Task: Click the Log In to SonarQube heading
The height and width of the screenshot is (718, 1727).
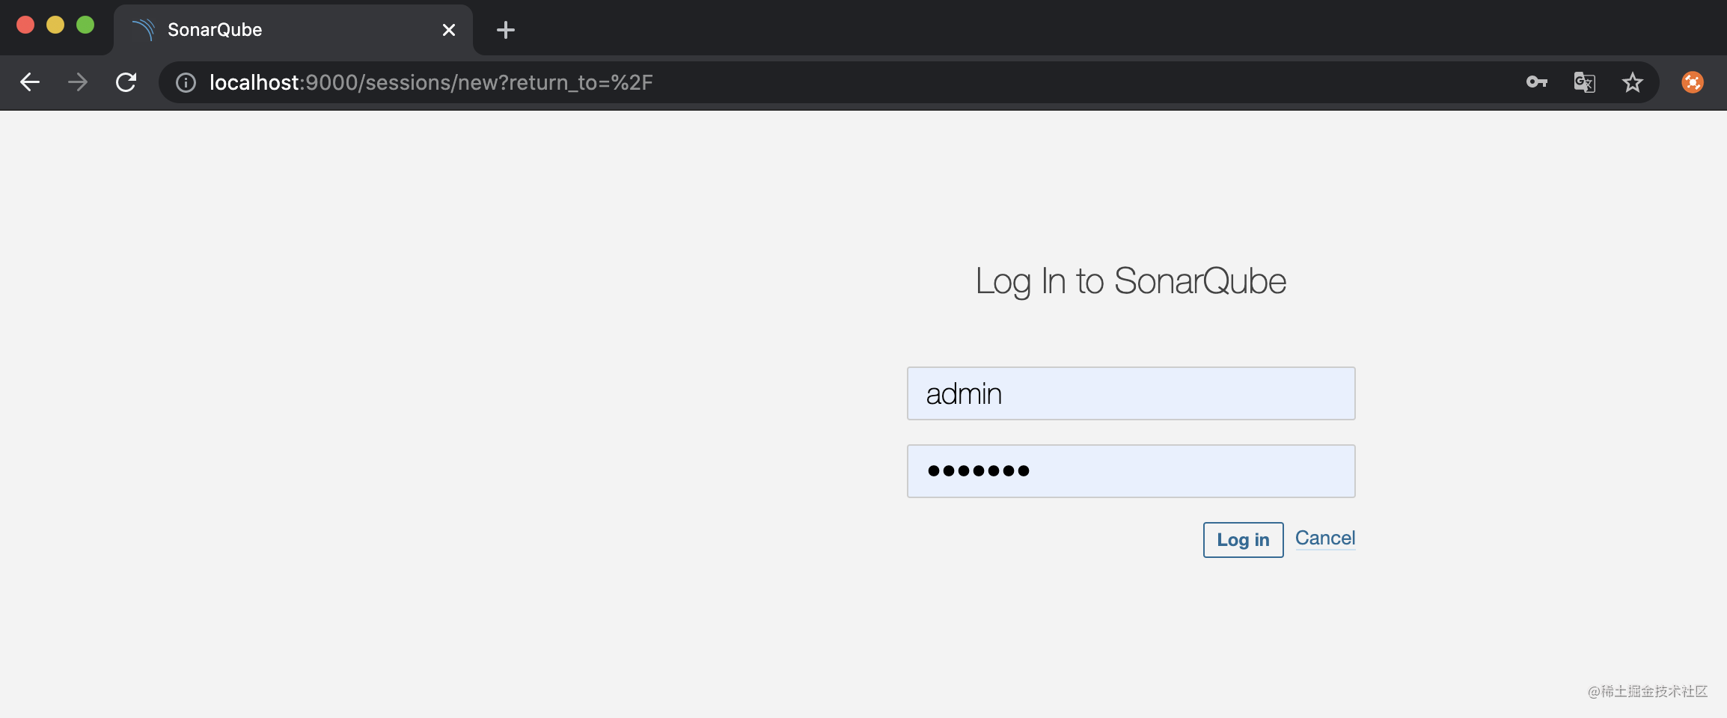Action: (1130, 280)
